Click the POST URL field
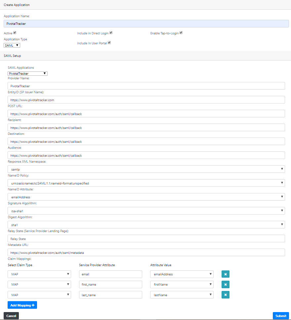 (x=146, y=114)
